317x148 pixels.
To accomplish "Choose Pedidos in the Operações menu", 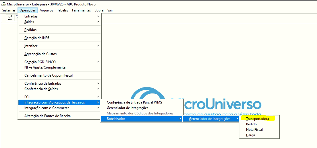I will pos(59,30).
